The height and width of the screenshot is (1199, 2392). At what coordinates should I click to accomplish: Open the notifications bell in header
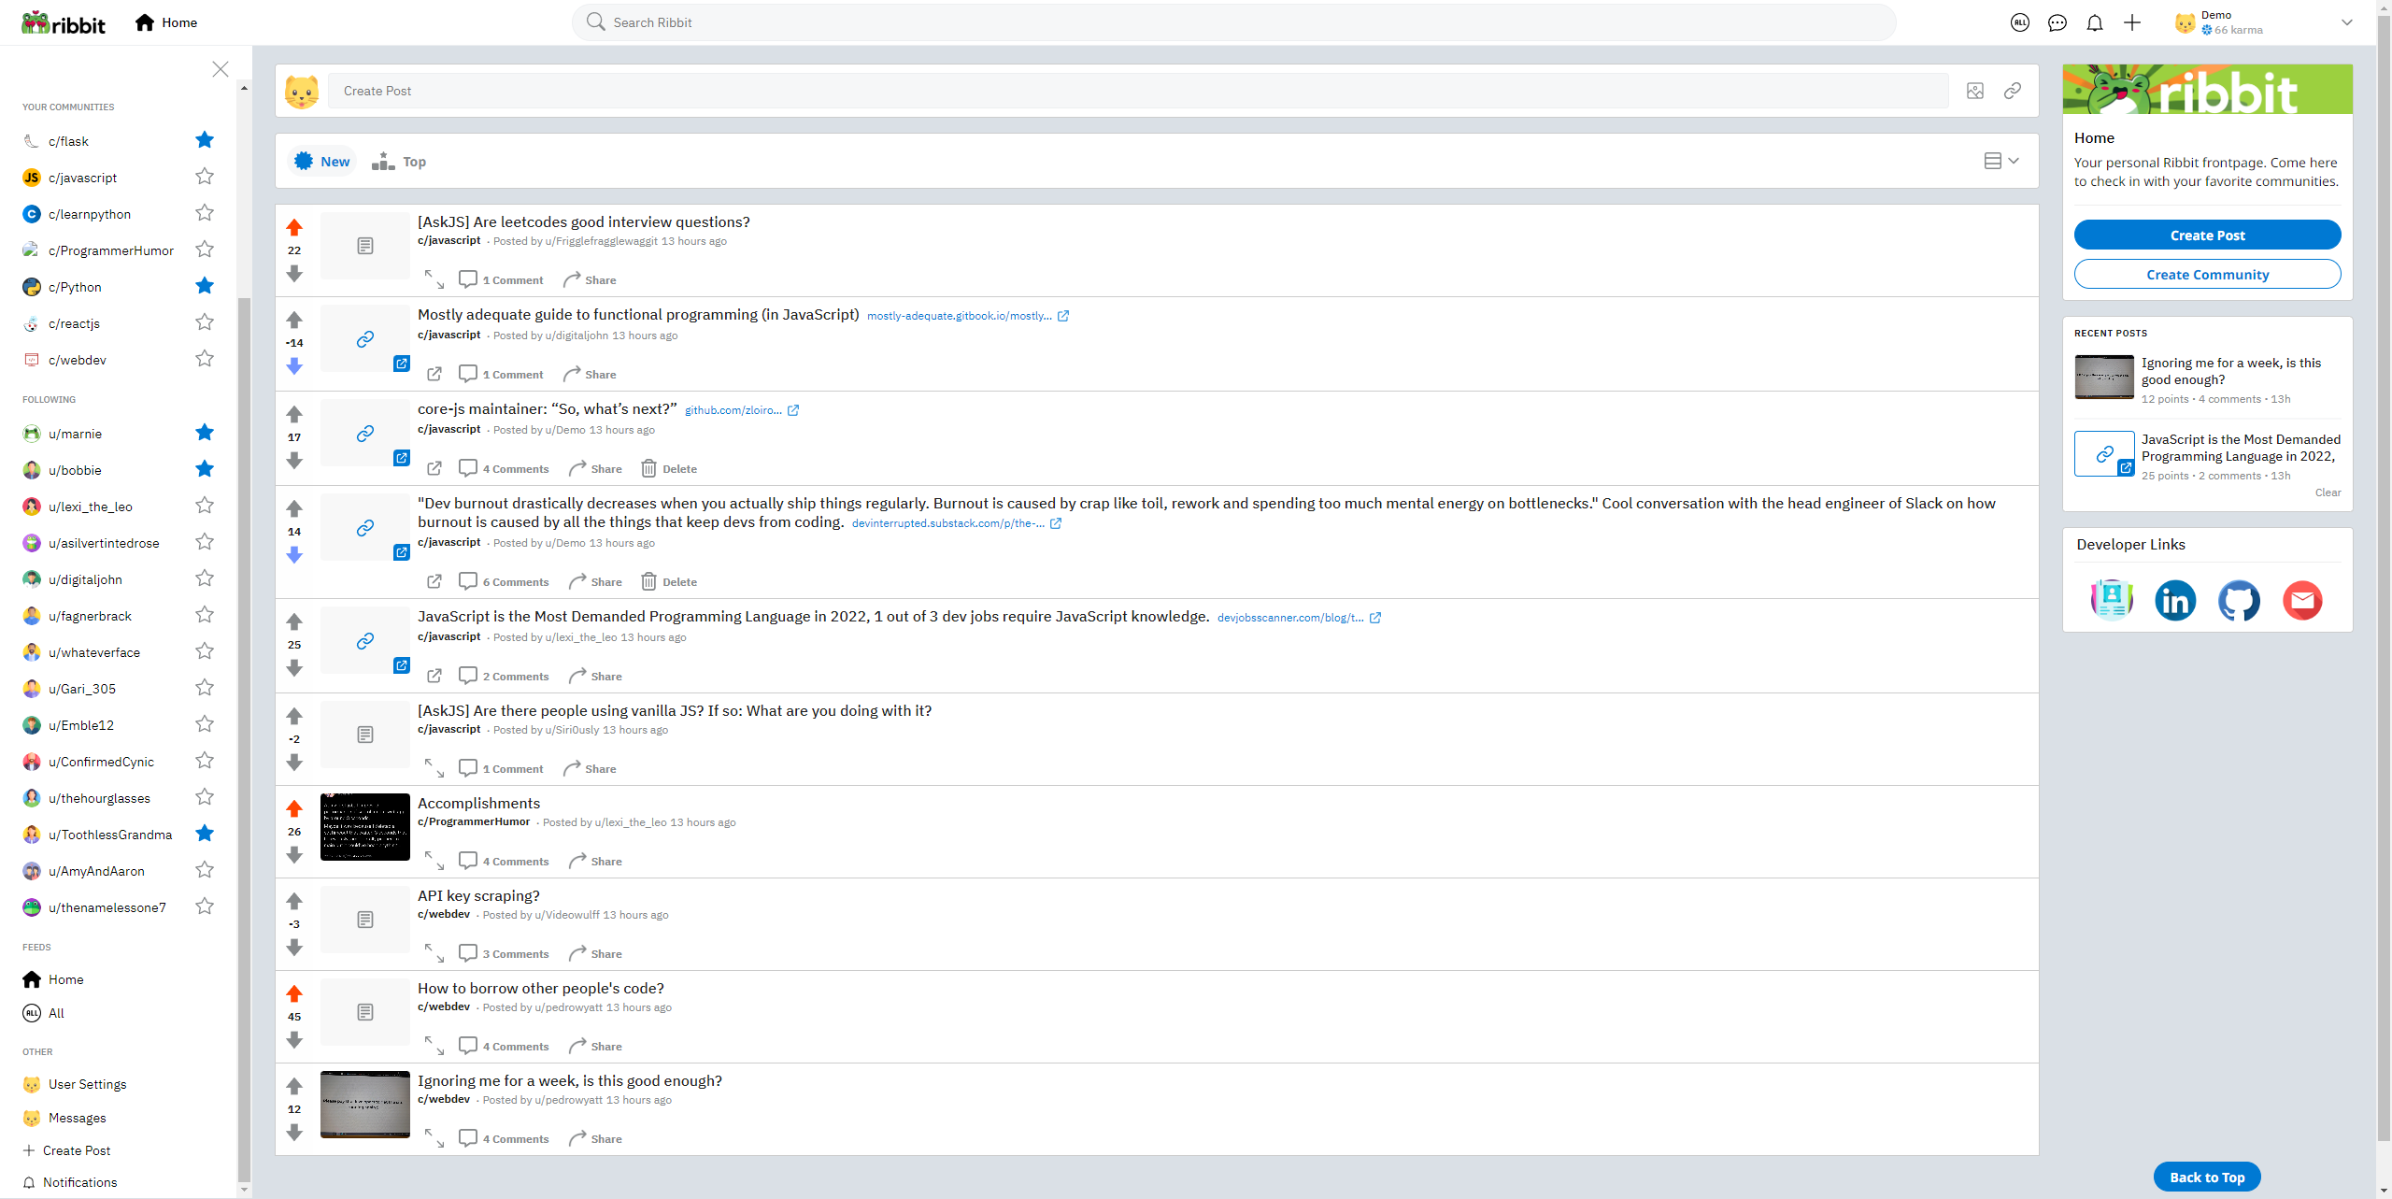pyautogui.click(x=2094, y=22)
